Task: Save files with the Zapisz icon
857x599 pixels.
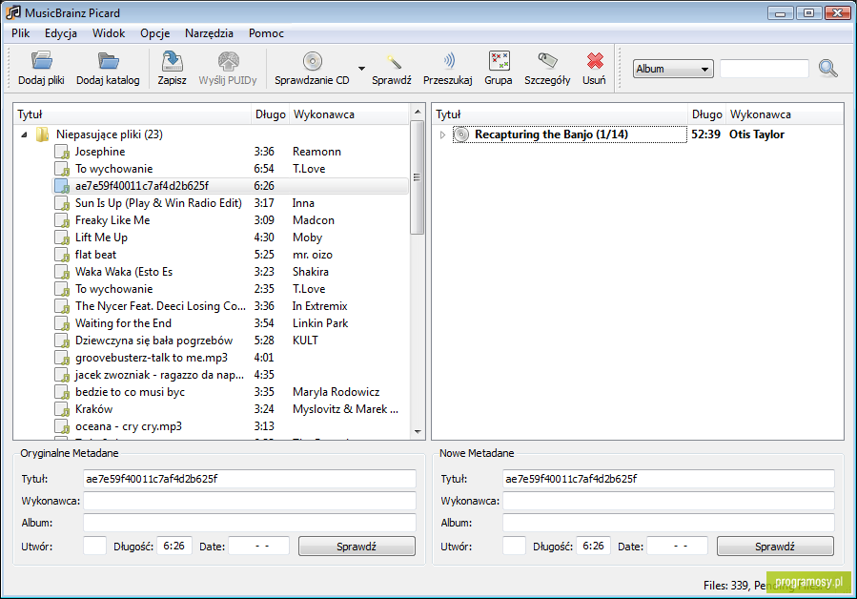Action: pyautogui.click(x=173, y=61)
